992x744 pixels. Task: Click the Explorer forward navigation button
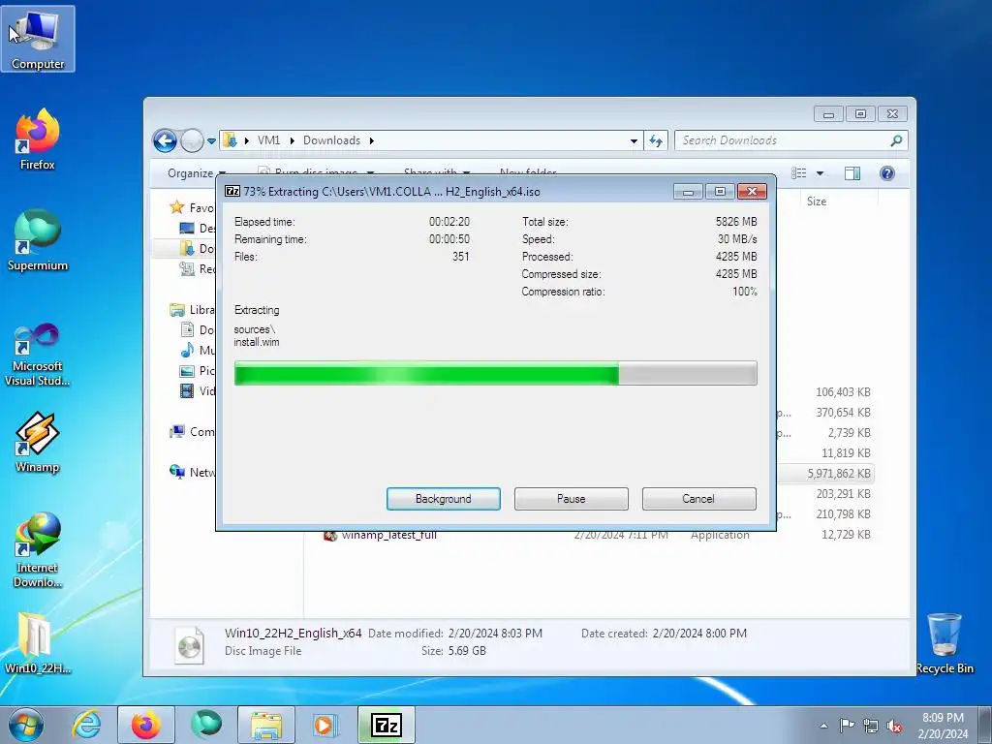click(x=192, y=140)
